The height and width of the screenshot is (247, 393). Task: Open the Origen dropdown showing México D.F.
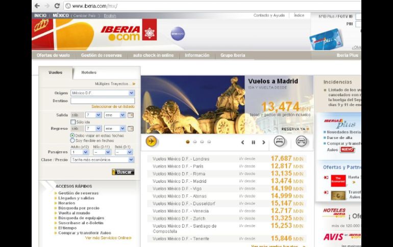point(102,93)
